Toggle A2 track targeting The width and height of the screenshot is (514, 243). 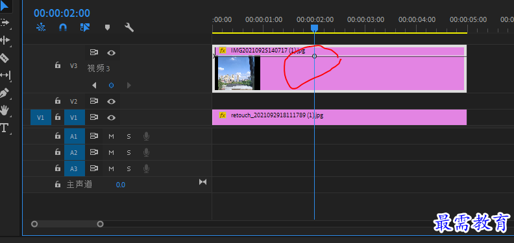(x=75, y=152)
